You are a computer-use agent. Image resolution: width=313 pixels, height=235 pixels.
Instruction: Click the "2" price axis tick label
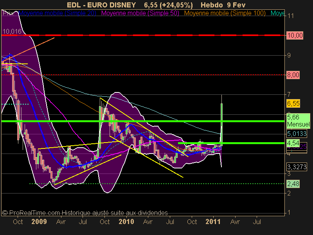[x=289, y=193]
